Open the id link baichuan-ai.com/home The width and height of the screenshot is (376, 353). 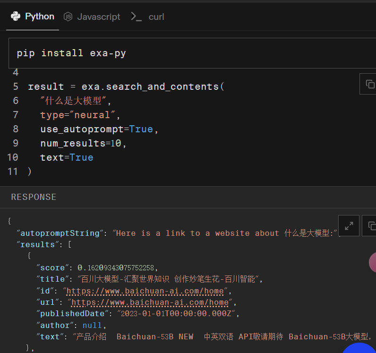[x=145, y=291]
